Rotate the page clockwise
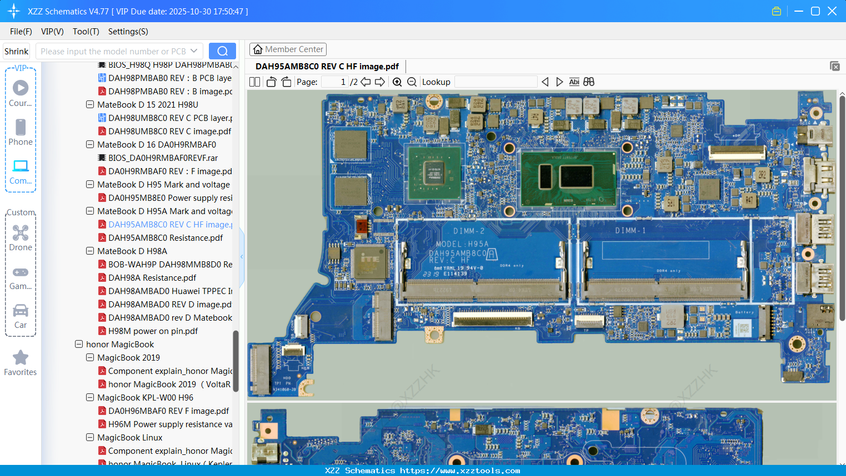The width and height of the screenshot is (846, 476). tap(286, 82)
